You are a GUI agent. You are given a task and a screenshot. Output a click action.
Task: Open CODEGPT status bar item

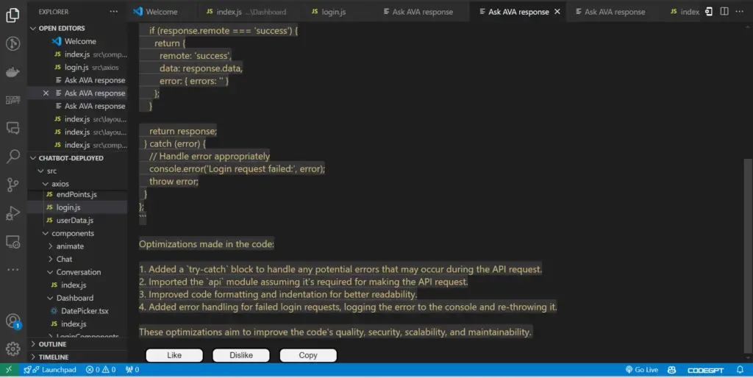[x=705, y=371]
